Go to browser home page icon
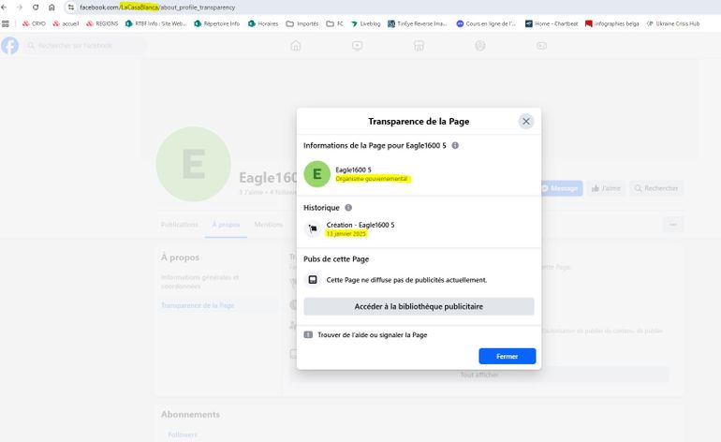The width and height of the screenshot is (721, 442). 52,7
